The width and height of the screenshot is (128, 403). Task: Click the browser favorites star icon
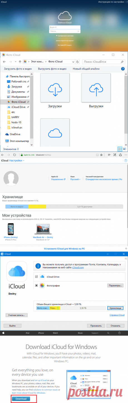102,154
